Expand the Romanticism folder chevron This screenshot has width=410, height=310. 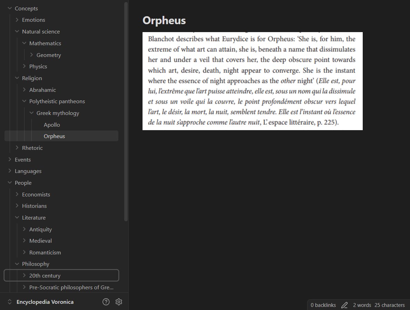point(24,252)
